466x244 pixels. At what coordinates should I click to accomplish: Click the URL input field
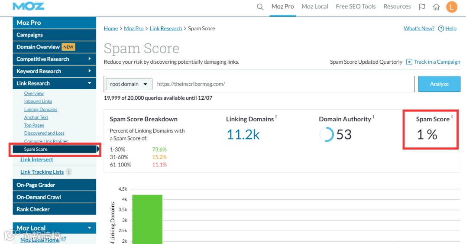point(284,84)
